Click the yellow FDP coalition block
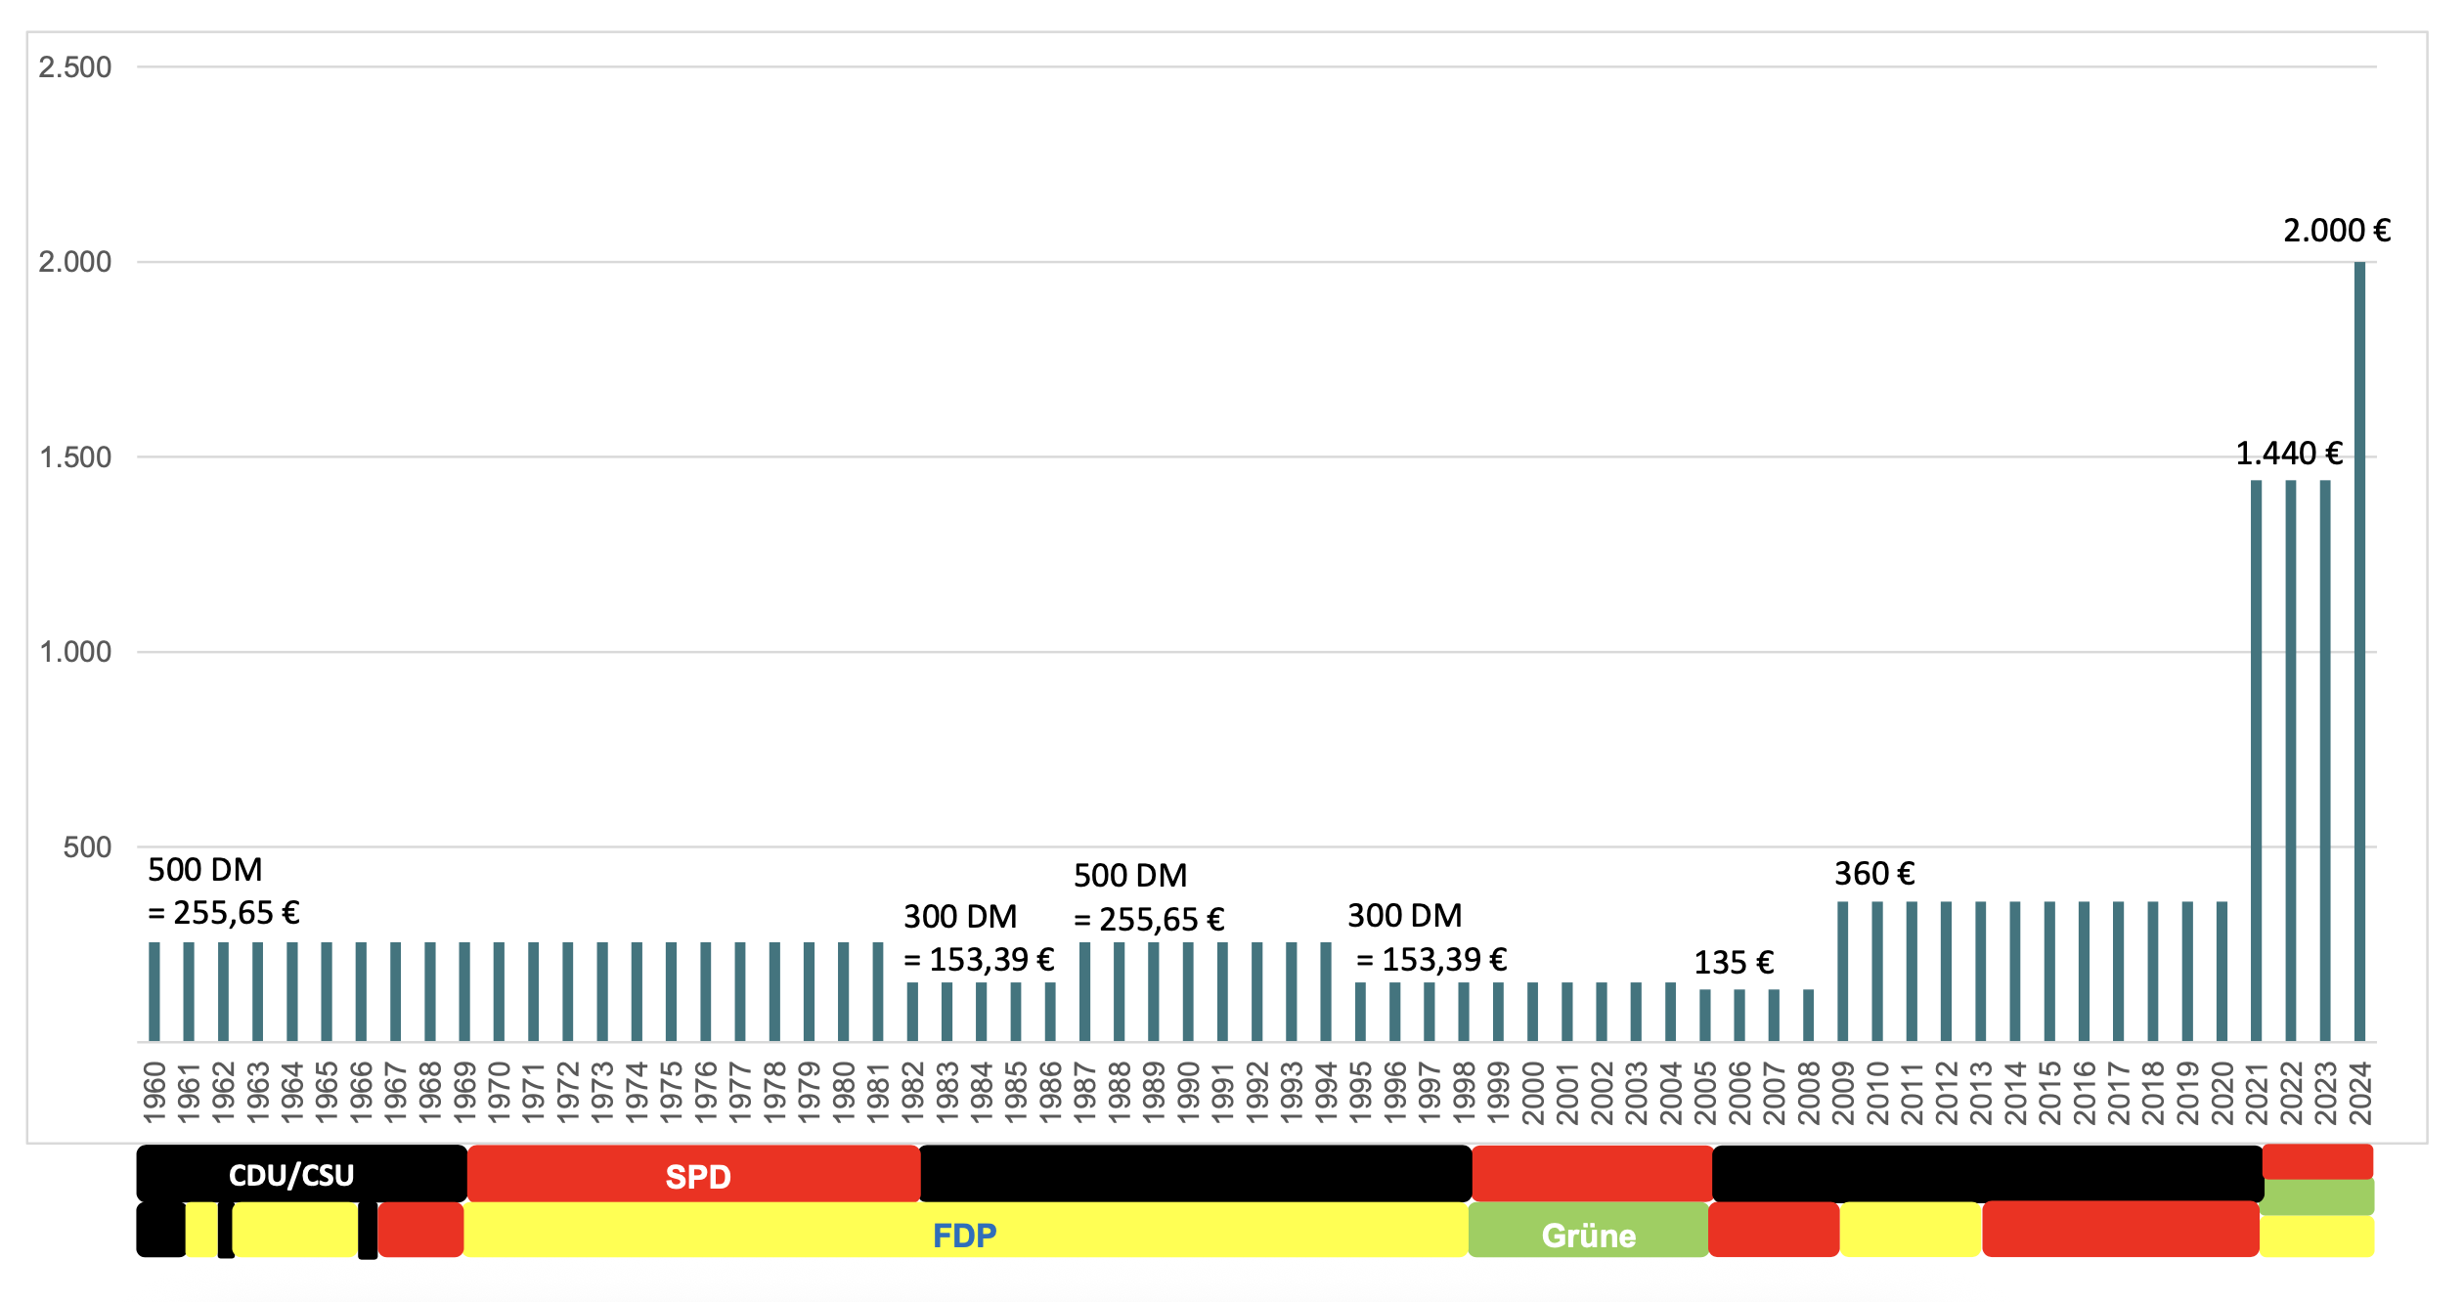Screen dimensions: 2464x1302 point(963,1235)
